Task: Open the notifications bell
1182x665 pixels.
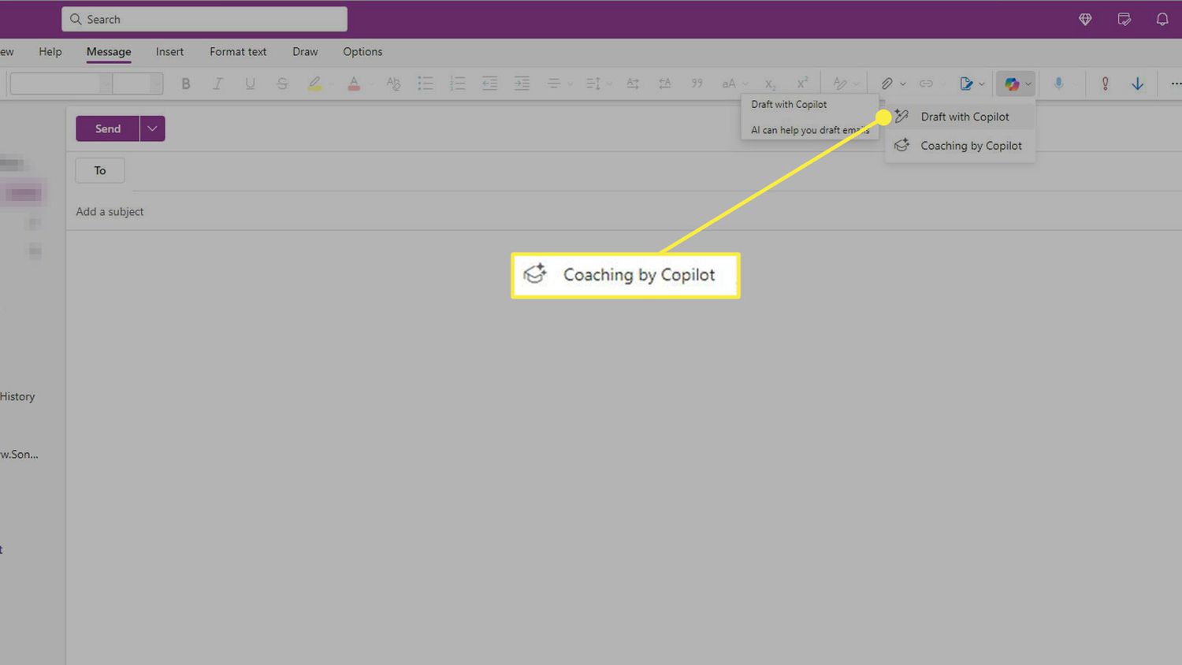Action: coord(1162,20)
